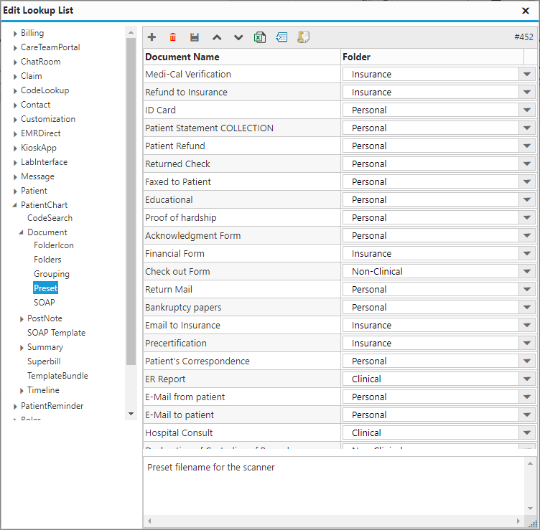Click the Folder column header

[x=432, y=57]
